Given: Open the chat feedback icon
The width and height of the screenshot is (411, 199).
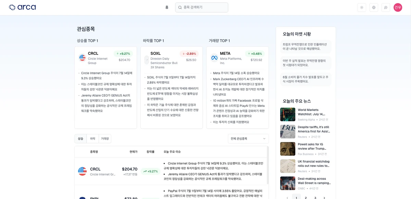Looking at the screenshot, I should coord(386,8).
